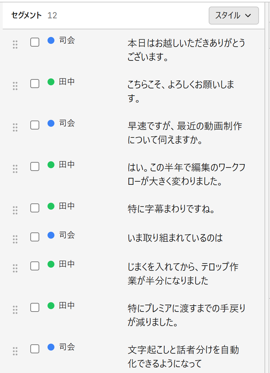Open the スタイル dropdown
270x373 pixels.
click(x=234, y=16)
